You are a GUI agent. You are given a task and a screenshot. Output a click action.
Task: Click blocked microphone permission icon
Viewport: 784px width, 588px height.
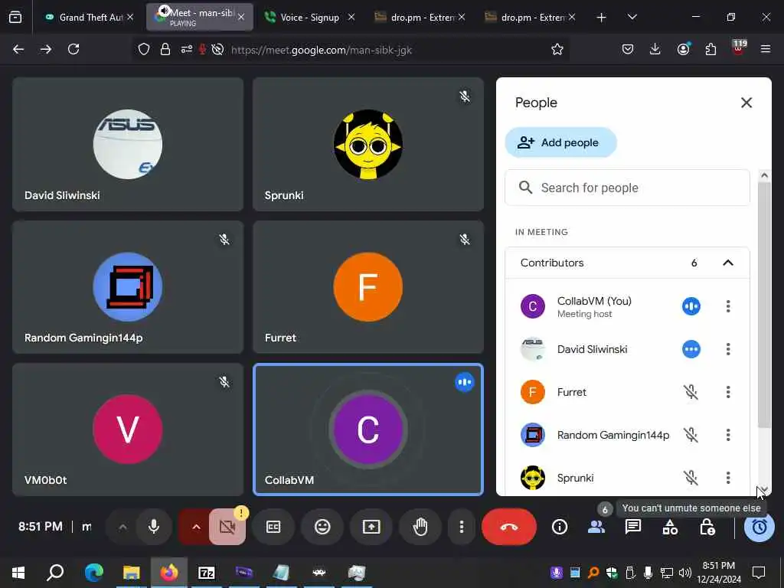(x=202, y=49)
